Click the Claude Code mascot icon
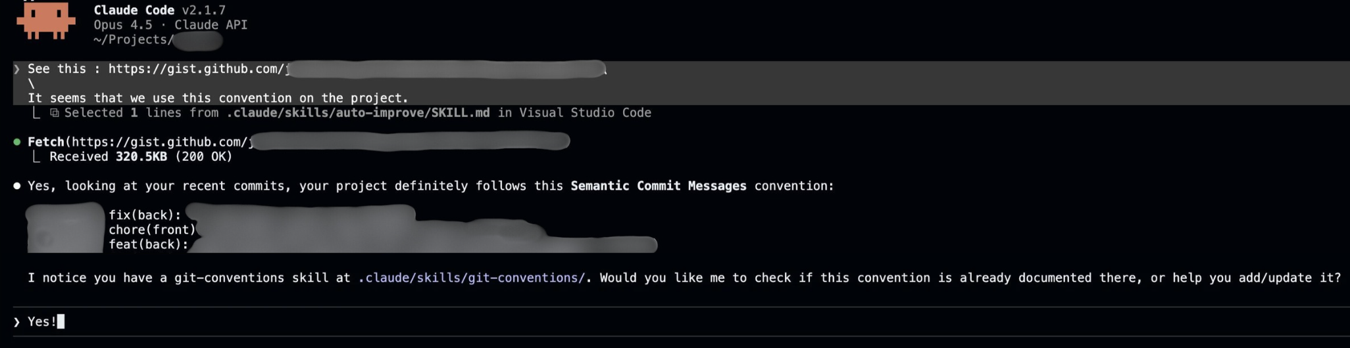This screenshot has width=1350, height=348. click(x=46, y=21)
